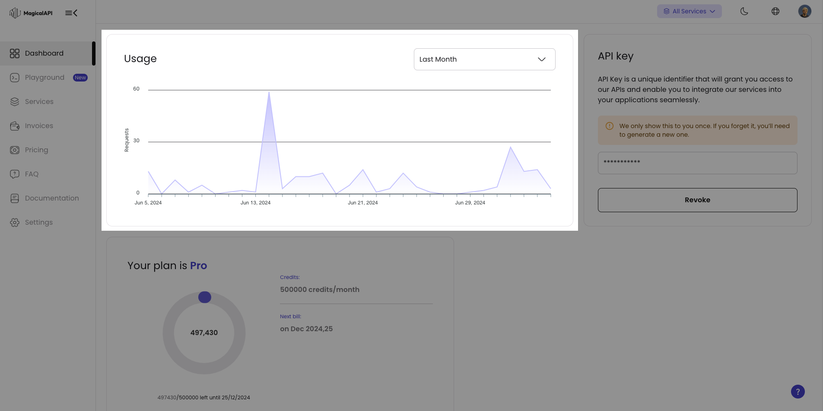
Task: Navigate to Services page
Action: point(48,102)
